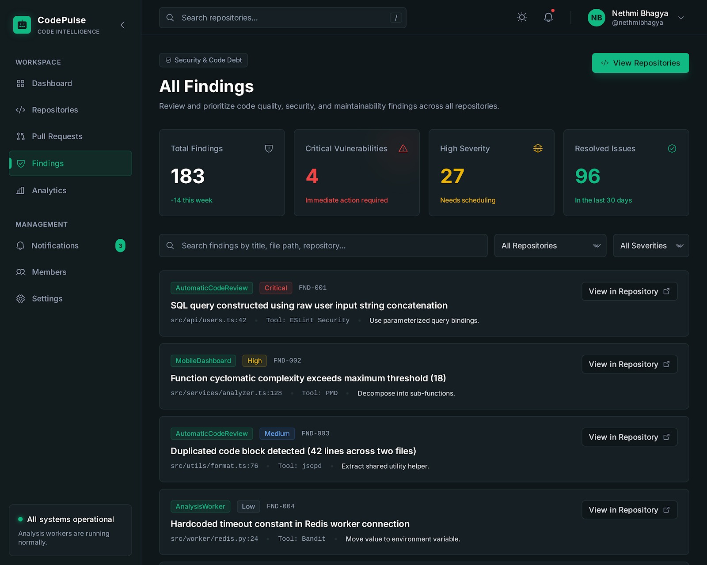Select the Findings sidebar item
Image resolution: width=707 pixels, height=565 pixels.
click(70, 163)
